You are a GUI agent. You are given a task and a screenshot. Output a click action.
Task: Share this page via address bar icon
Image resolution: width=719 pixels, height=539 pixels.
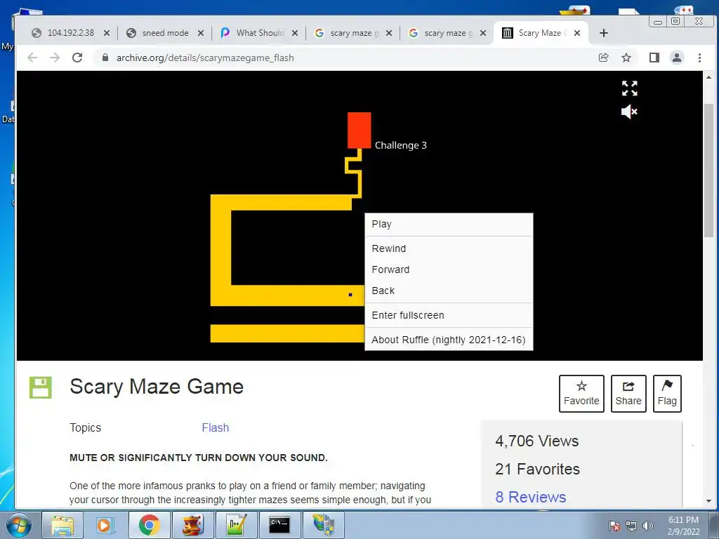click(603, 58)
